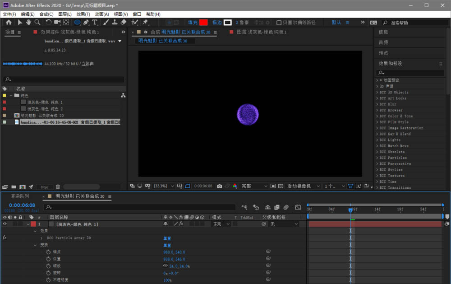Select the Pen tool

[86, 22]
